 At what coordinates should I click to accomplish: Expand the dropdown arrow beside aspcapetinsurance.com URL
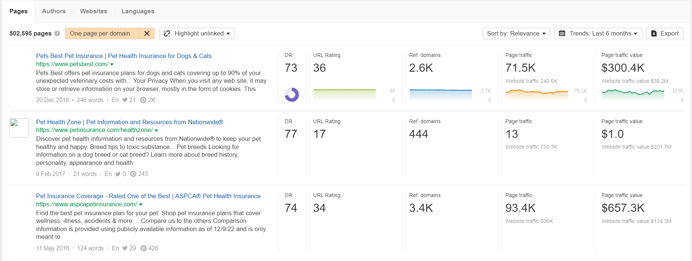tap(141, 204)
